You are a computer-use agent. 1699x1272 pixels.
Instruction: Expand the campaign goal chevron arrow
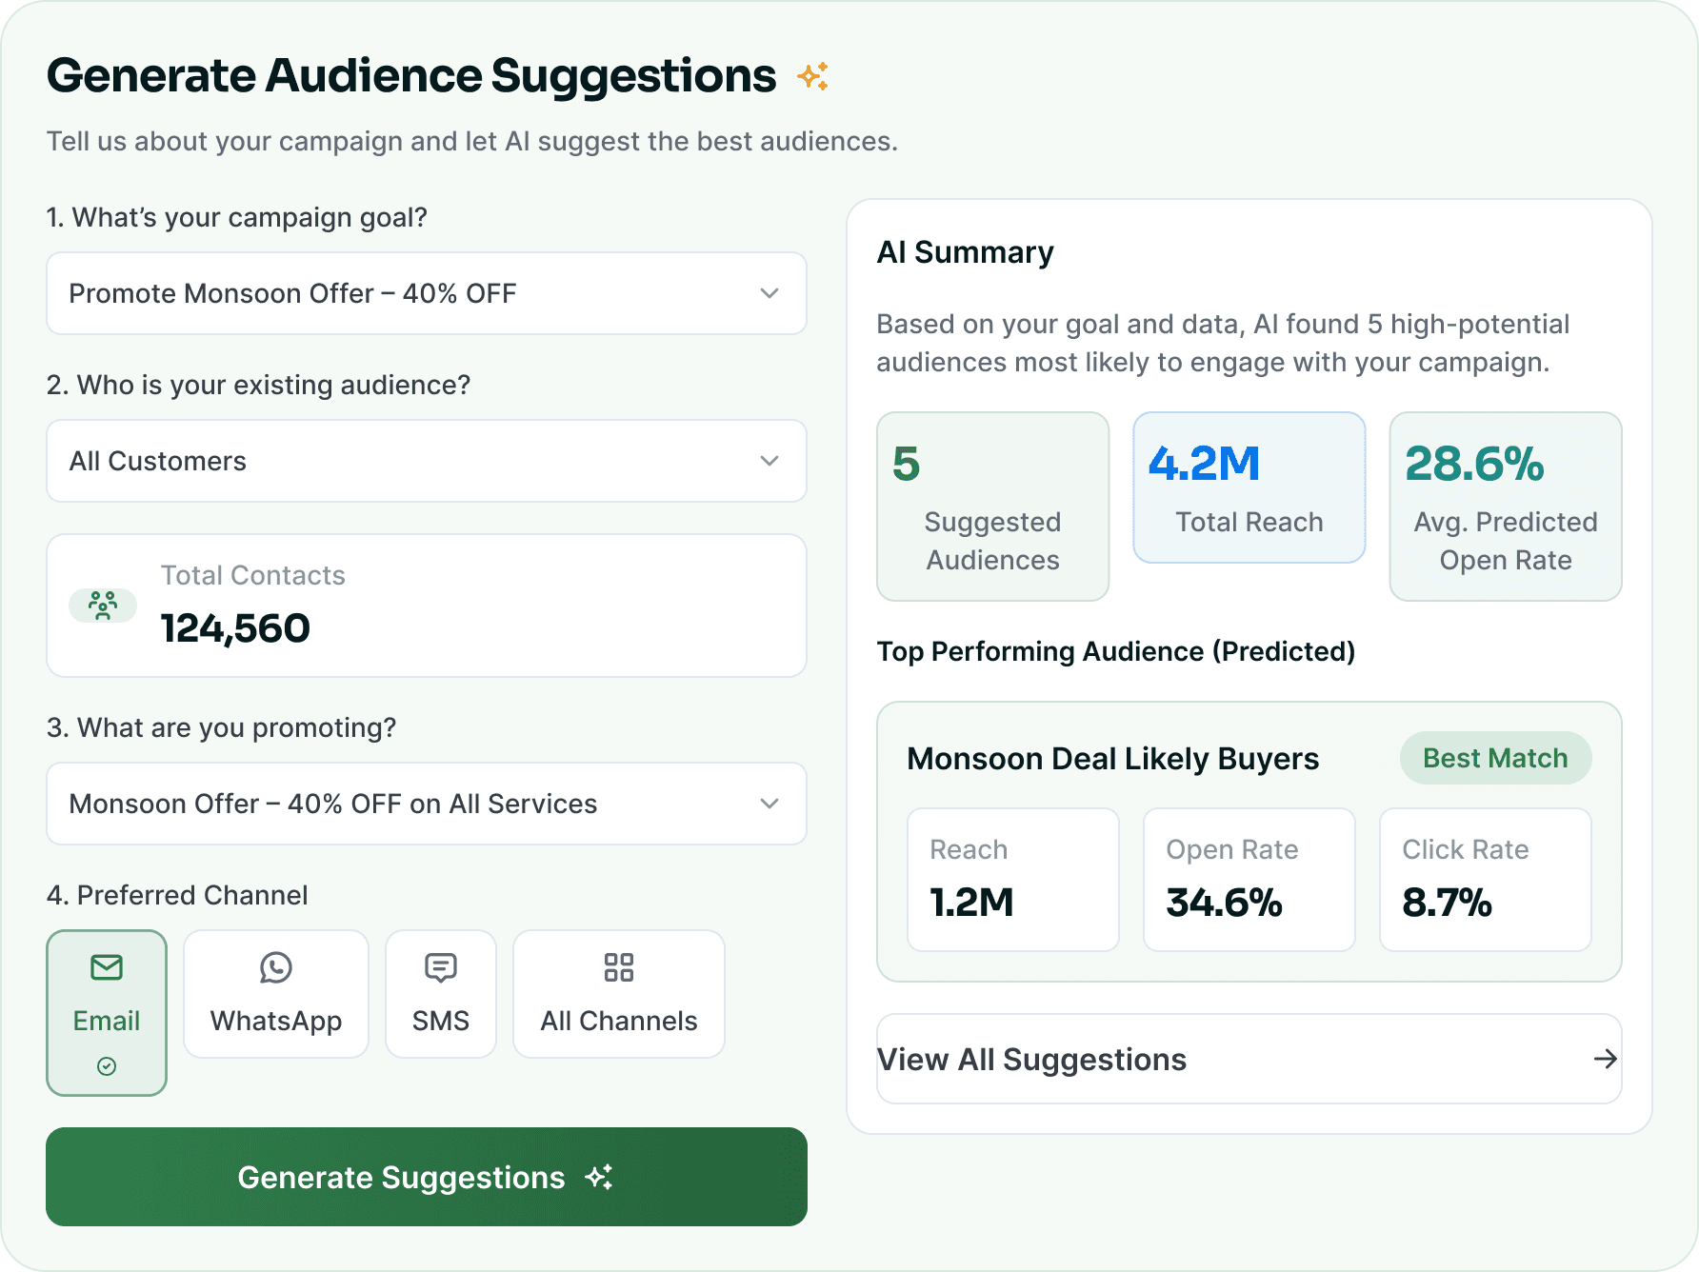click(x=770, y=293)
